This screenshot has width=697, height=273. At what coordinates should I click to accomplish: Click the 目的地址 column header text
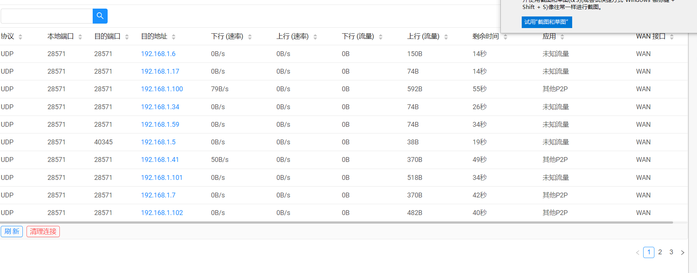[154, 36]
